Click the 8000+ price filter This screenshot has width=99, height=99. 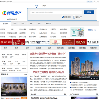pos(24,68)
